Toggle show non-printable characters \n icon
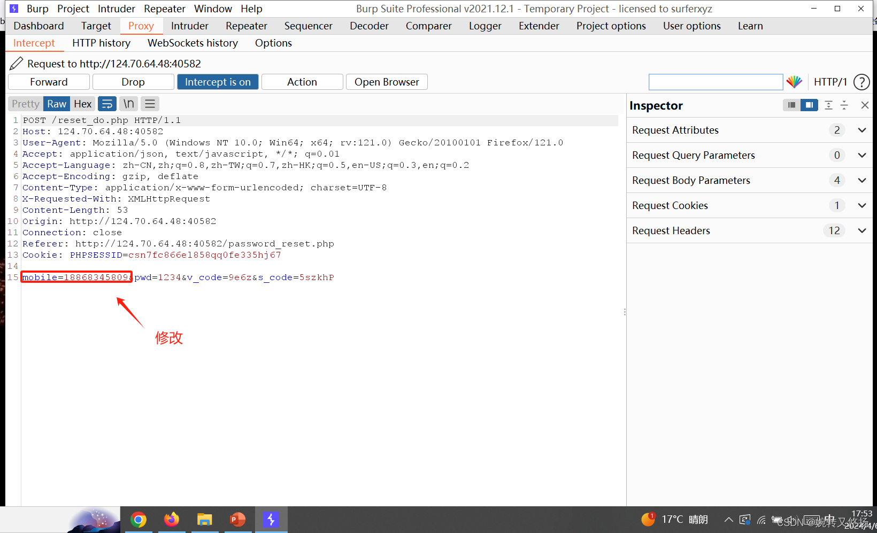Screen dimensions: 877x533 128,104
